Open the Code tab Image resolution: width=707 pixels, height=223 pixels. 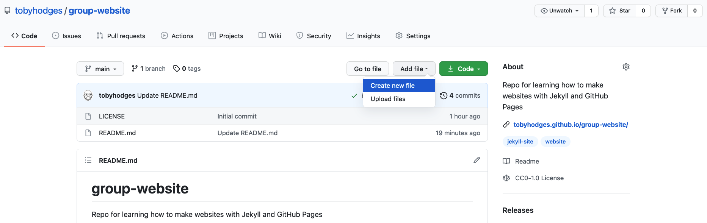click(x=24, y=36)
